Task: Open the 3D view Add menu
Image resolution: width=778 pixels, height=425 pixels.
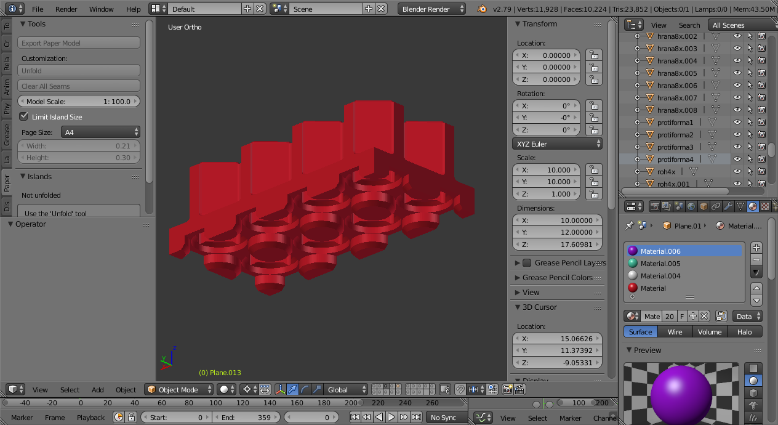Action: point(98,389)
